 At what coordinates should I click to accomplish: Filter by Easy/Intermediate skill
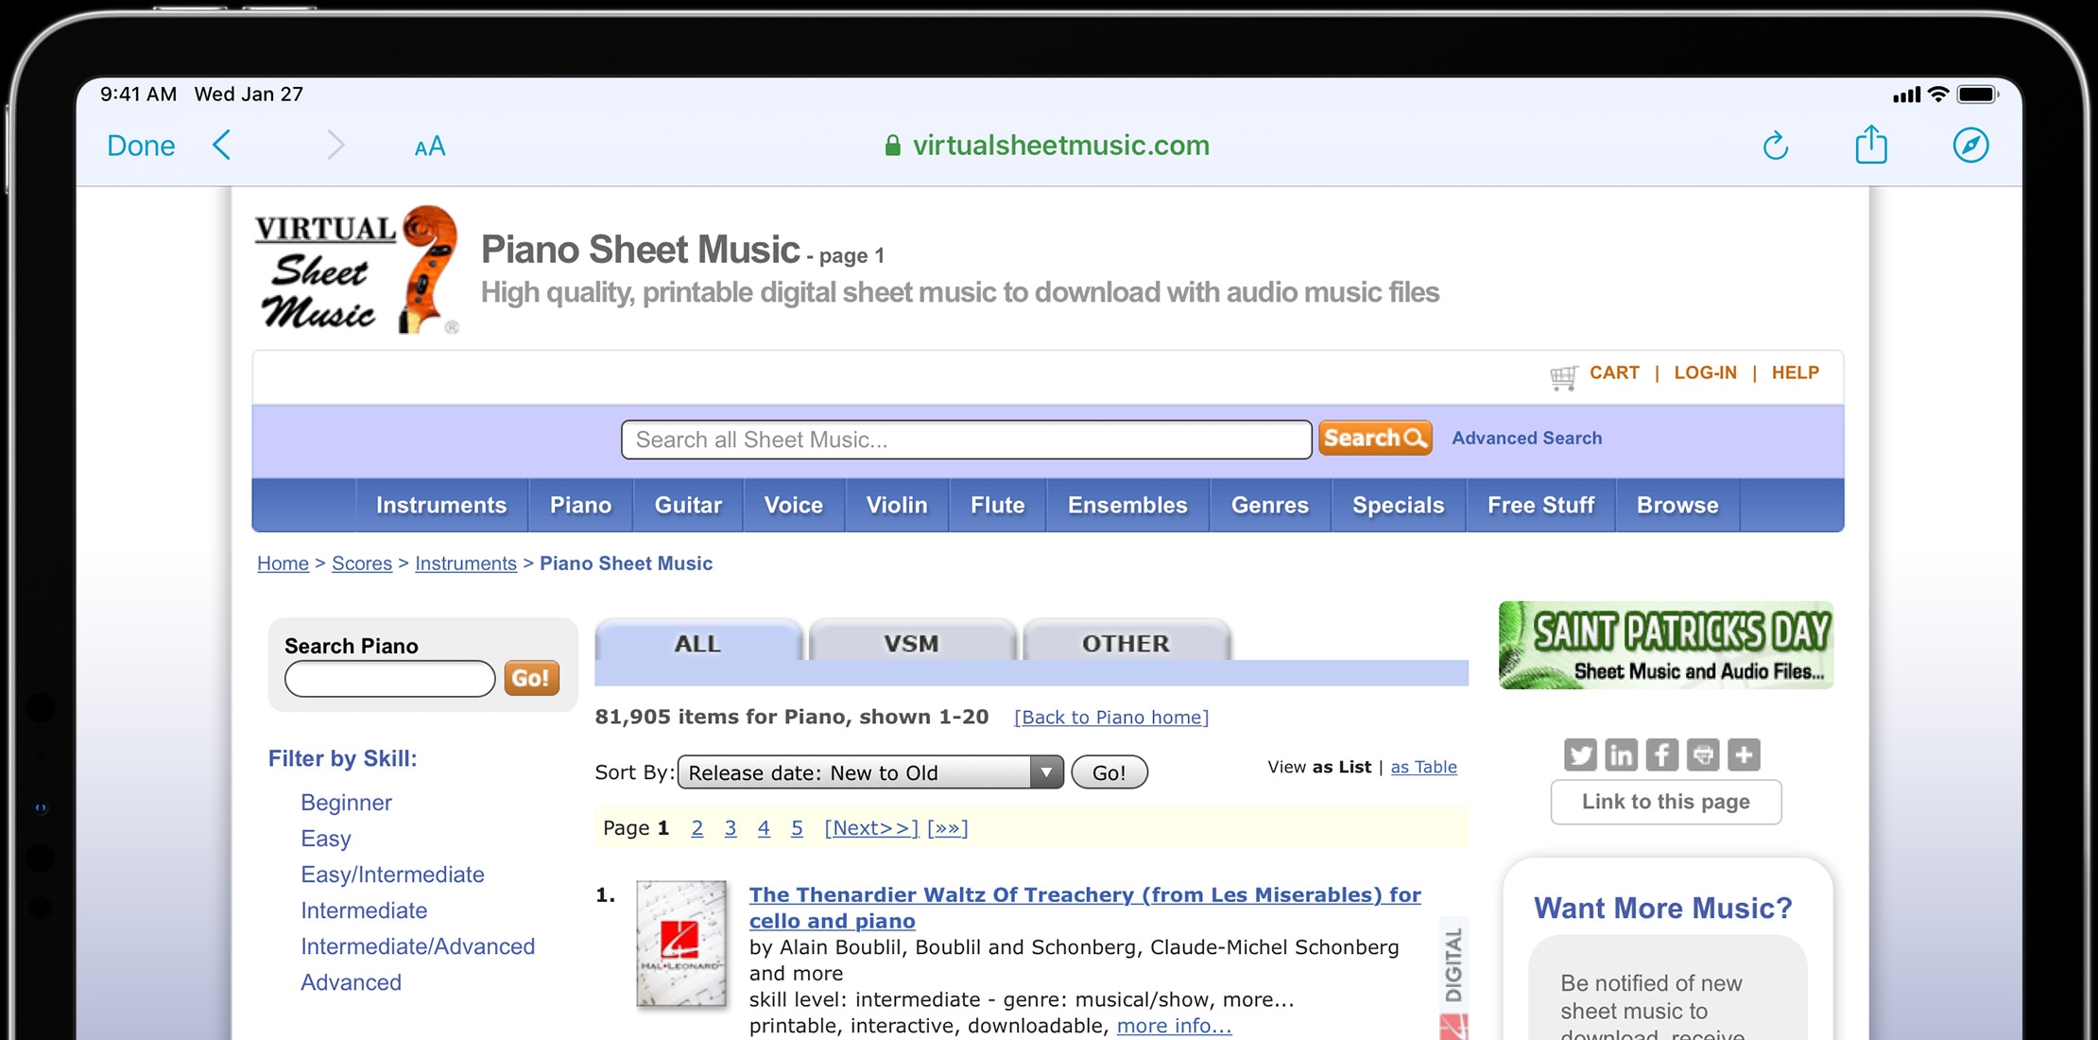tap(392, 875)
